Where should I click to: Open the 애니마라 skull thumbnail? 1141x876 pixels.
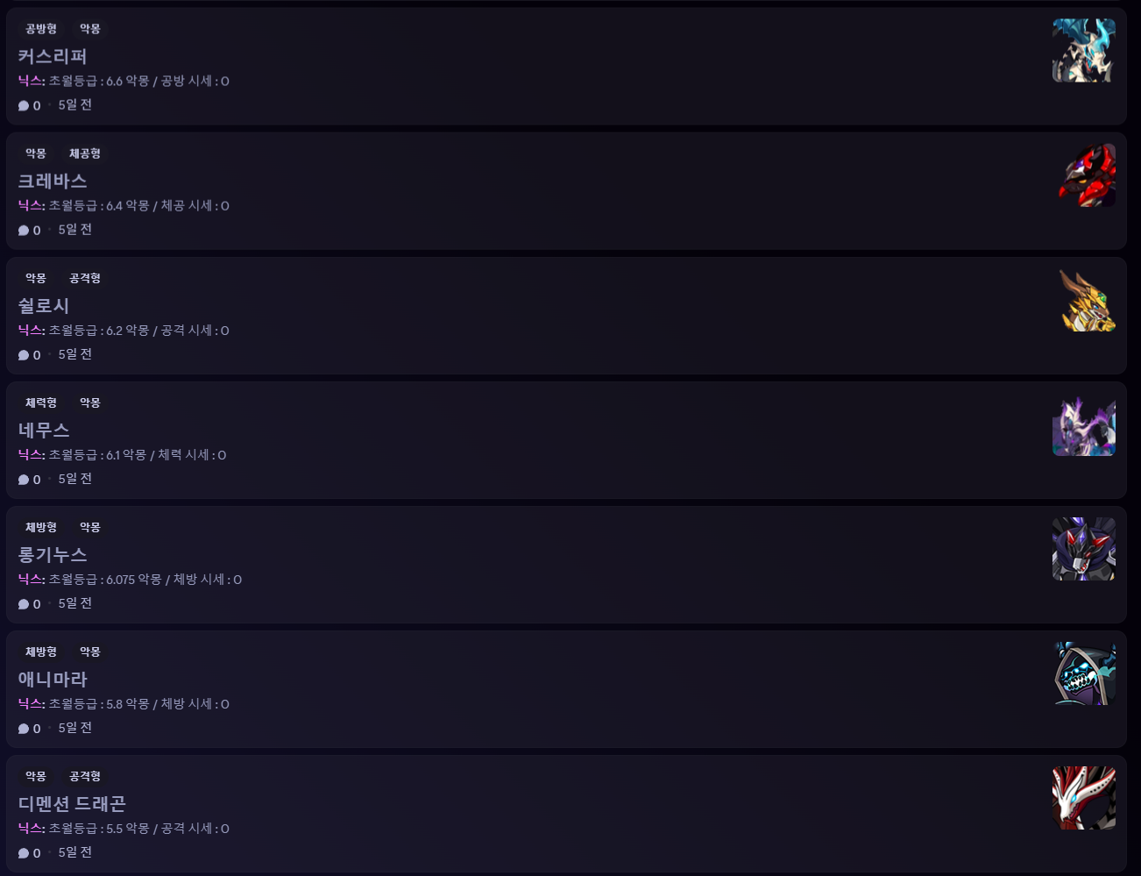point(1083,673)
